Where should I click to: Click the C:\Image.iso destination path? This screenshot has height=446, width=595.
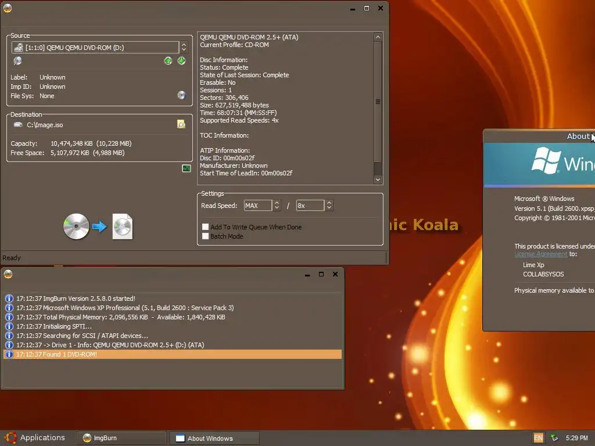click(x=45, y=125)
